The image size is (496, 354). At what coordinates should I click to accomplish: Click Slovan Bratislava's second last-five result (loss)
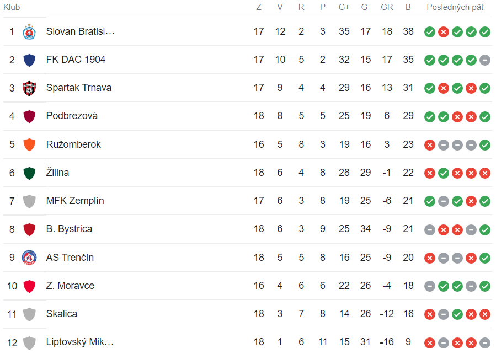tap(444, 32)
